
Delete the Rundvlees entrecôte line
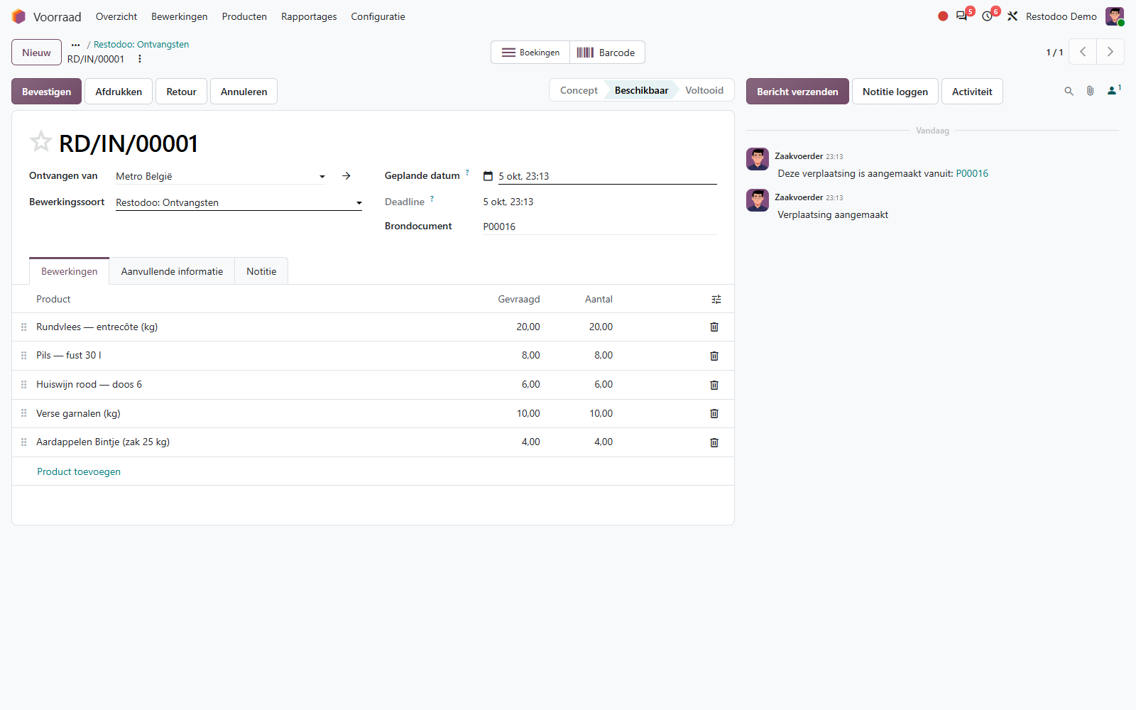click(714, 327)
